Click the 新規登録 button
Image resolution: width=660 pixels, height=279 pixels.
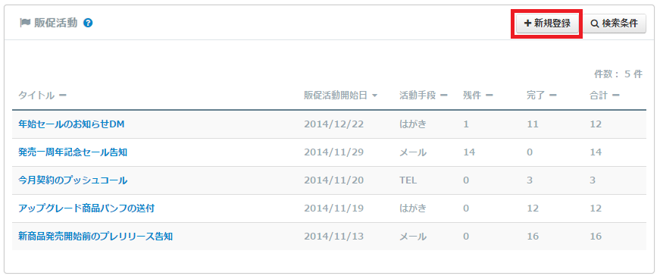tap(547, 24)
